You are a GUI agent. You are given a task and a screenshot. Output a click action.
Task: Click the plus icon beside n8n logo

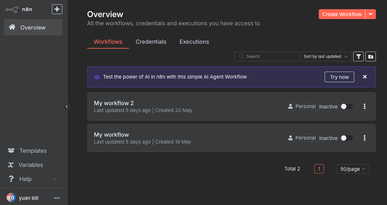[x=57, y=9]
